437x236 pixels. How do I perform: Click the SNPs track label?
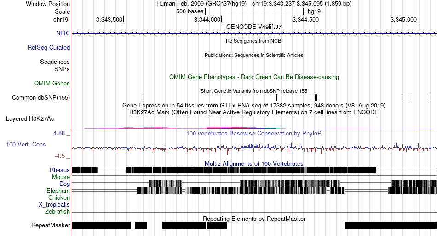[x=62, y=69]
